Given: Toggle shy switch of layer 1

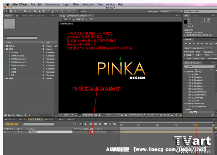Looking at the screenshot, I should (x=74, y=132).
